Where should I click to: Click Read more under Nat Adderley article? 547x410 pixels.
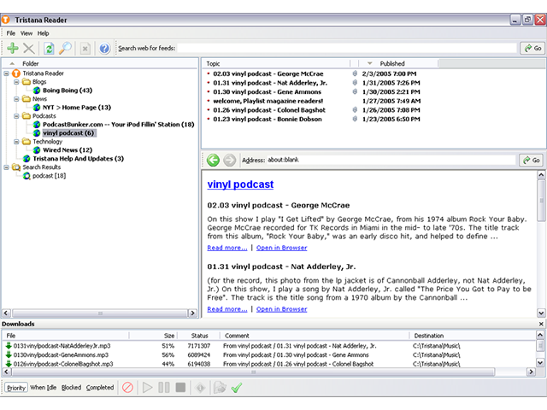[x=227, y=309]
